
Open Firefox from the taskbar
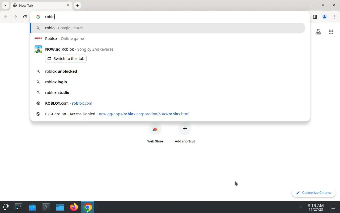74,207
